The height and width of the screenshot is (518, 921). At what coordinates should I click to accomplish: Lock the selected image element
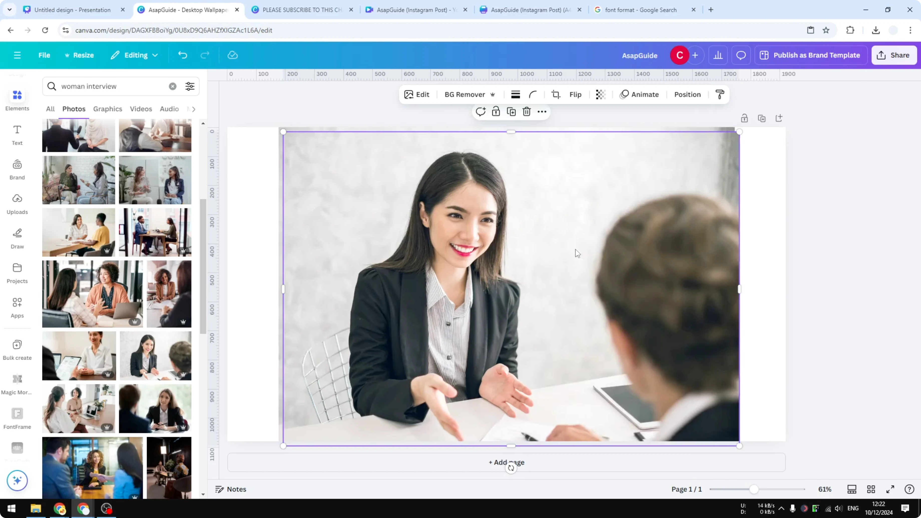[496, 112]
